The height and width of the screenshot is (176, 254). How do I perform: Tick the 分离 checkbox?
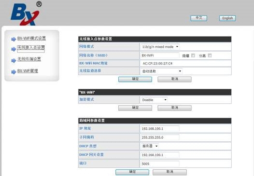[210, 55]
